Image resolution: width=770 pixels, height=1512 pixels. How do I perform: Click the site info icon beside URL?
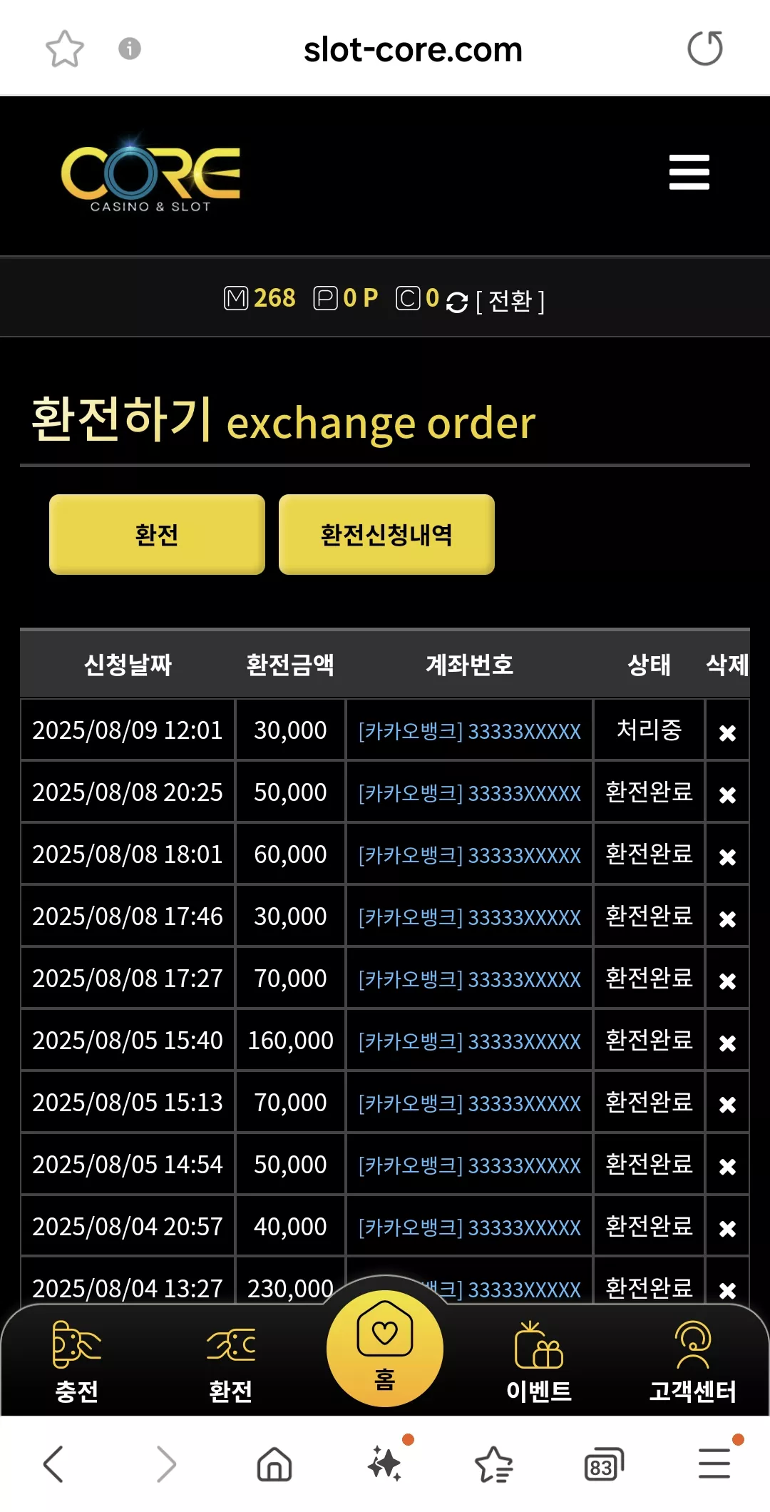(129, 48)
